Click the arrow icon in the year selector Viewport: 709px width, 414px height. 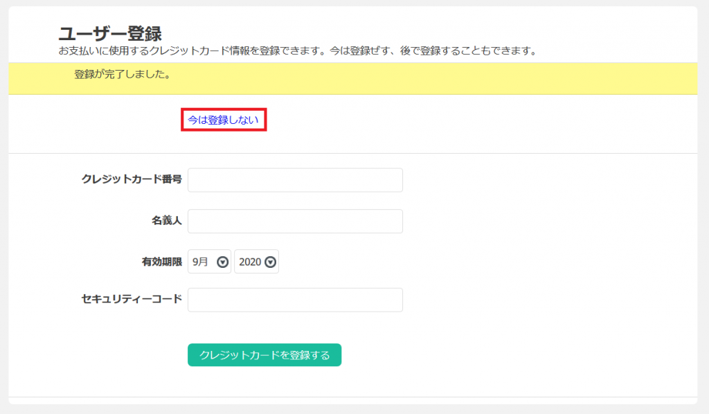[x=271, y=262]
